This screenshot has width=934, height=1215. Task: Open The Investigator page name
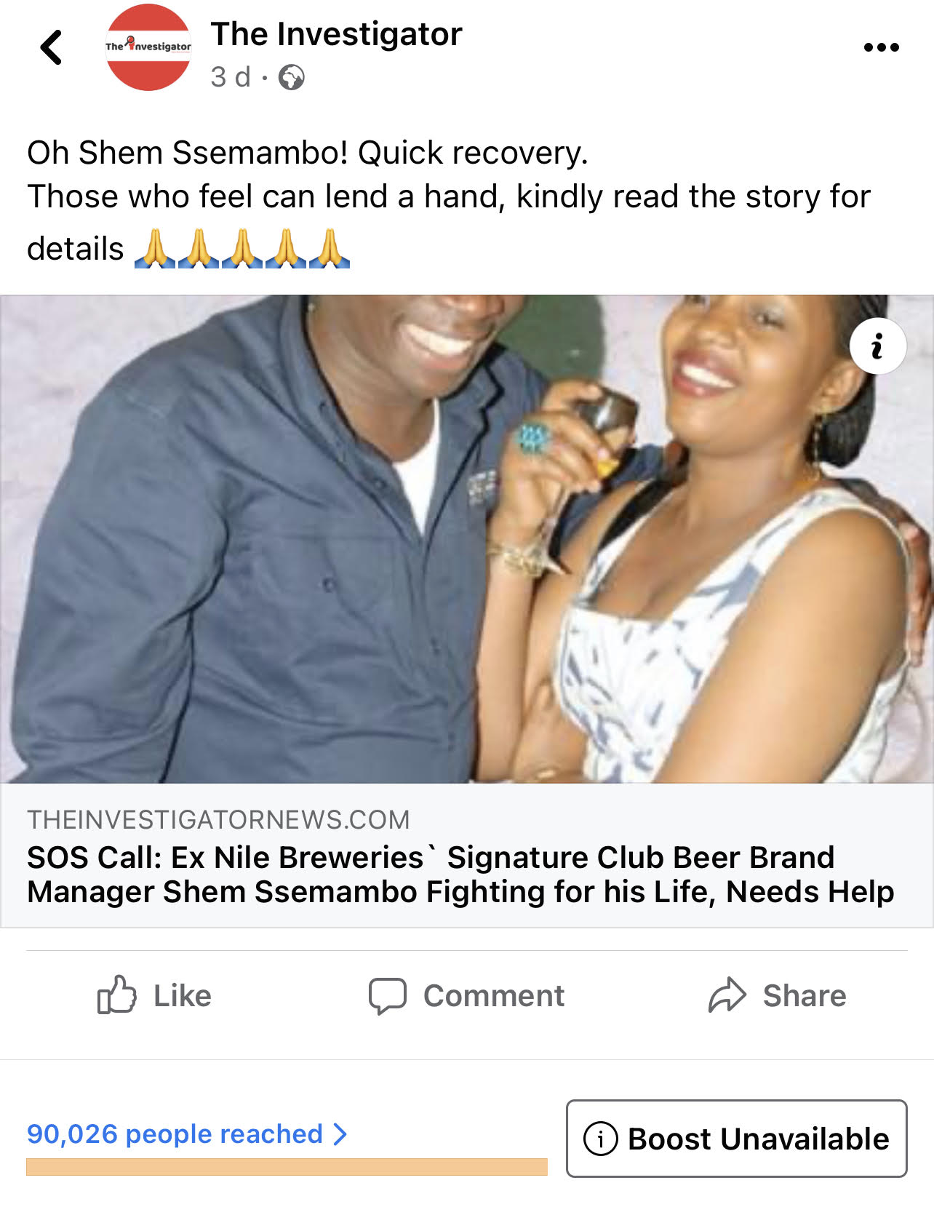[x=336, y=34]
